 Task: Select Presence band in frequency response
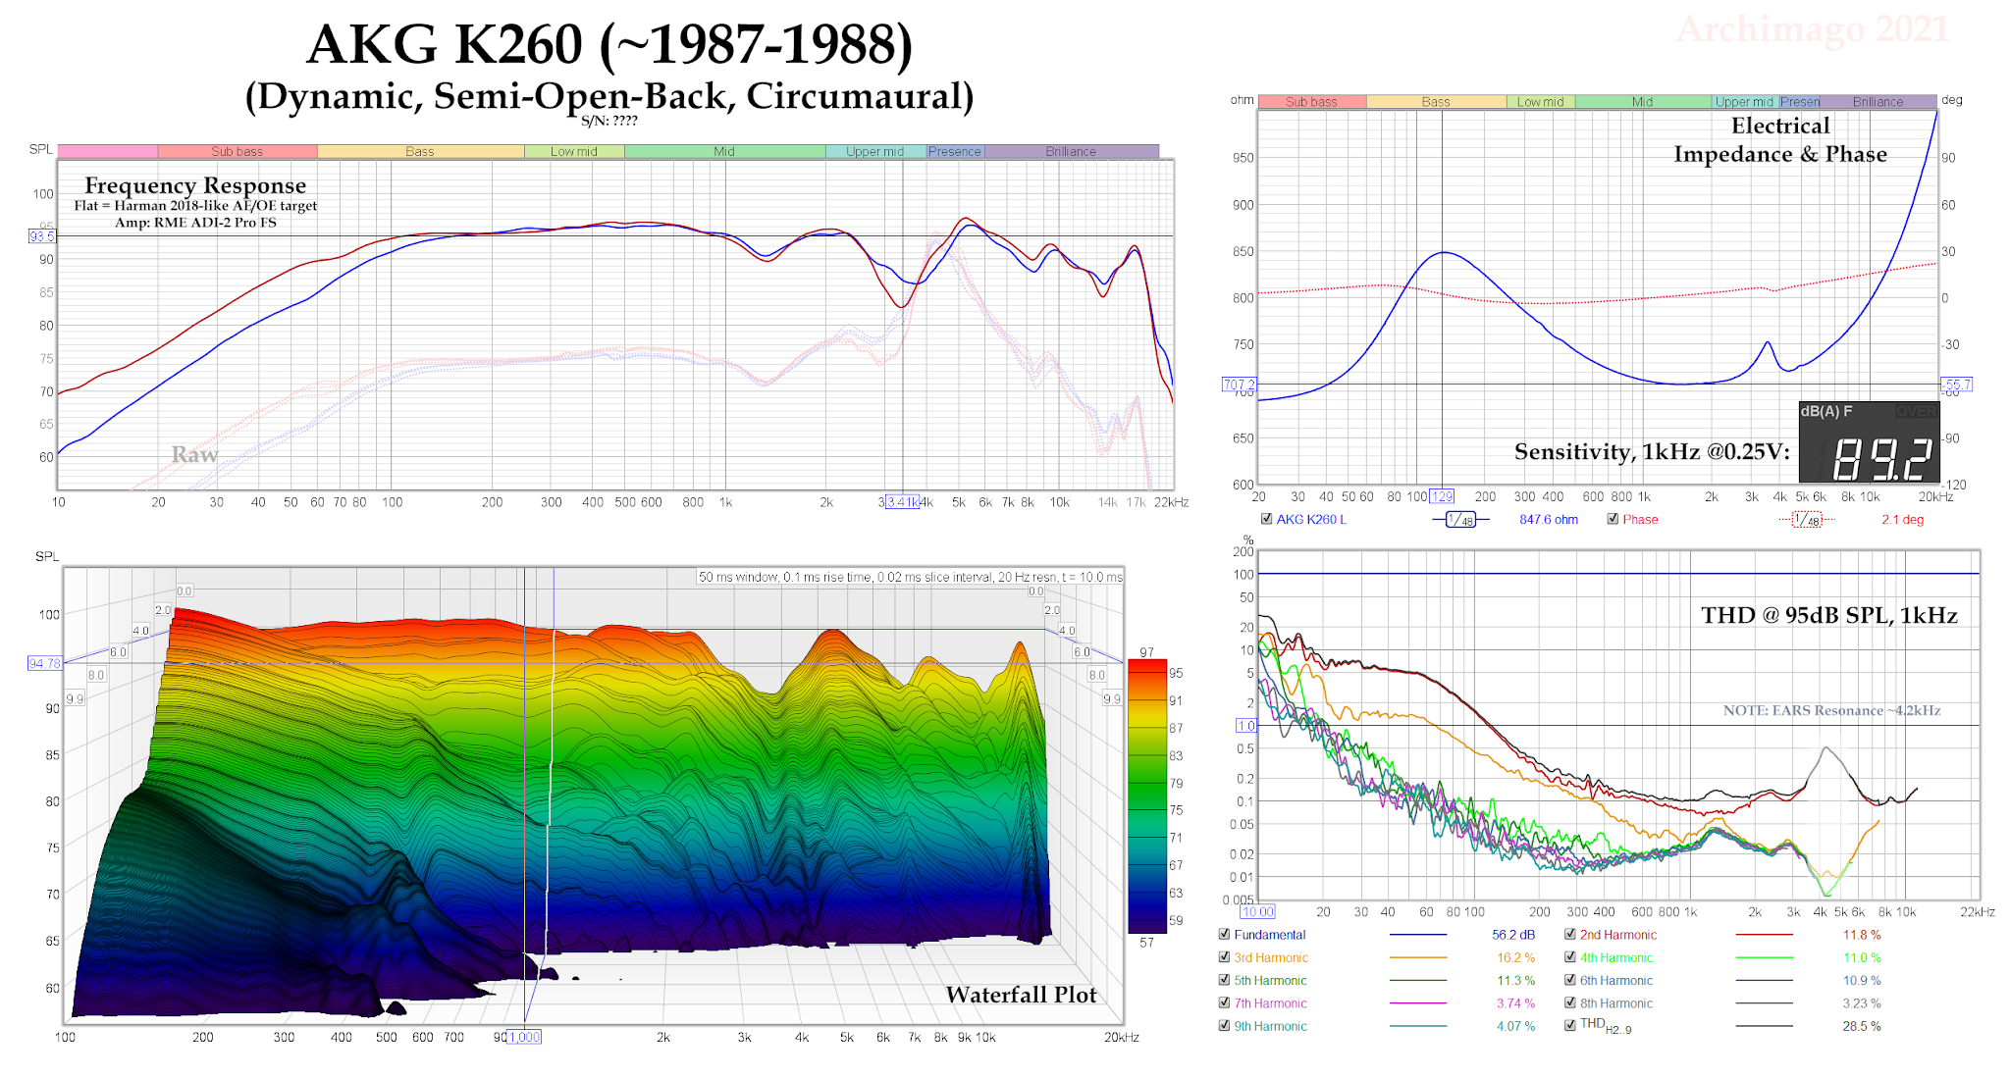tap(955, 151)
